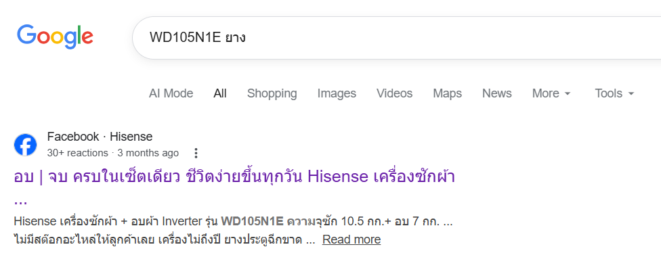Expand the More dropdown
The width and height of the screenshot is (661, 272).
pyautogui.click(x=551, y=93)
